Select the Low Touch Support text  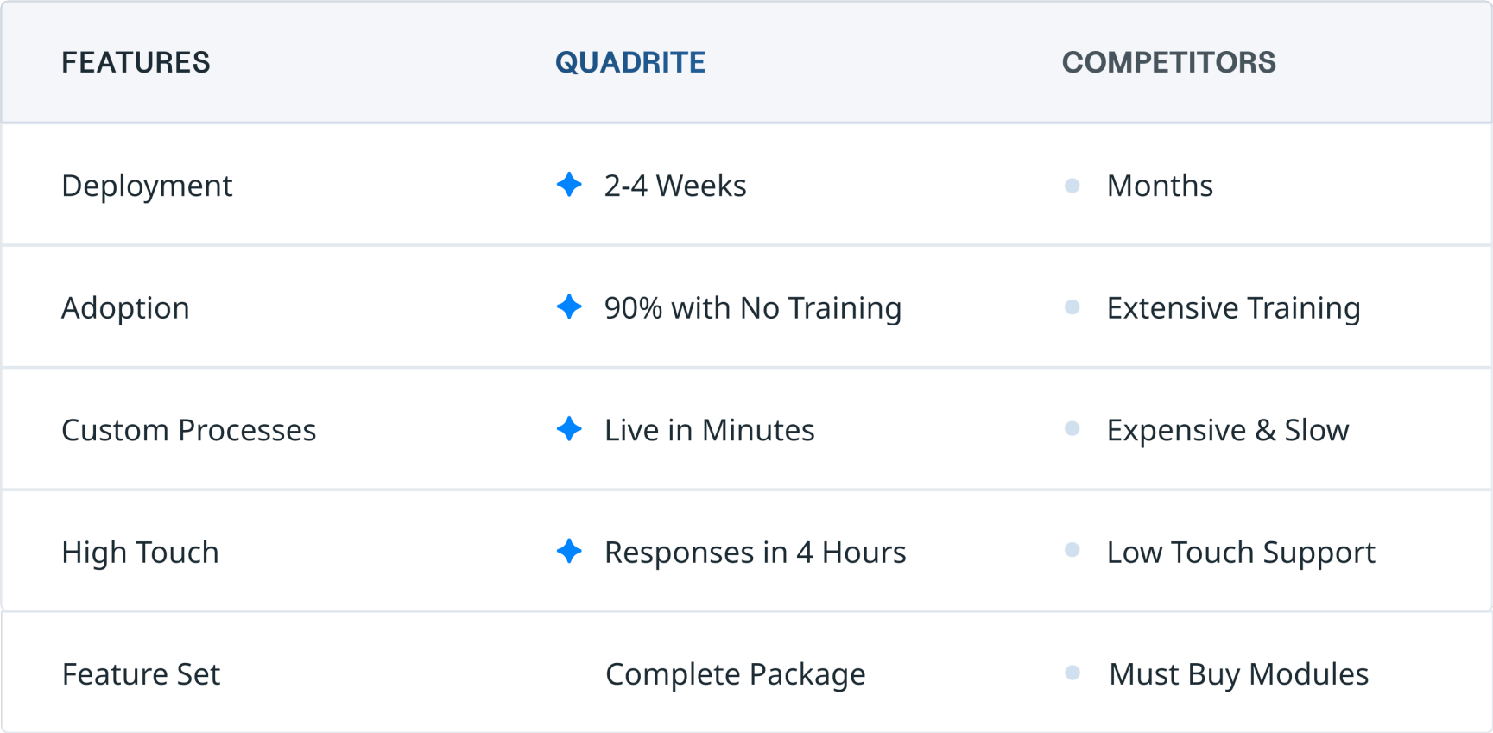pyautogui.click(x=1241, y=553)
